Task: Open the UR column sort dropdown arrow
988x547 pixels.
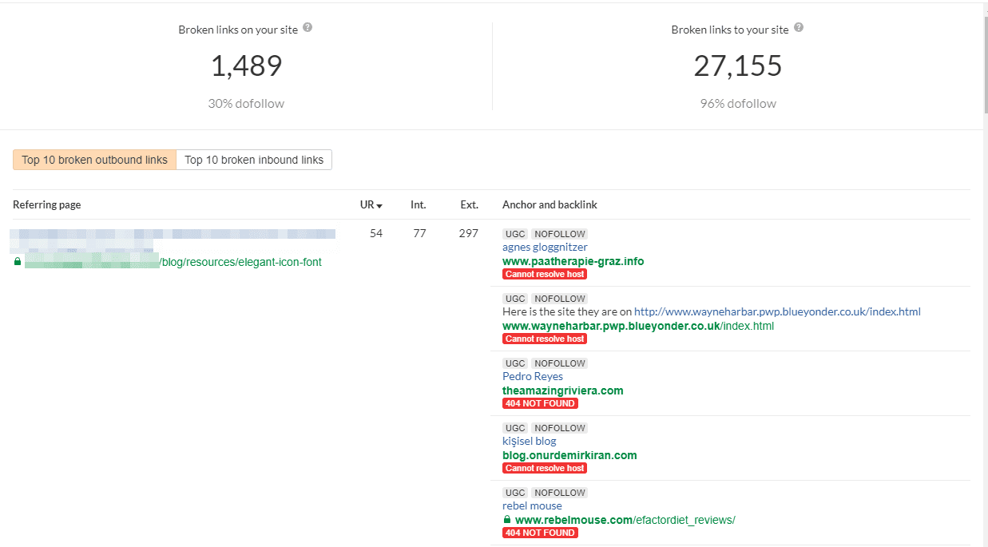Action: 380,204
